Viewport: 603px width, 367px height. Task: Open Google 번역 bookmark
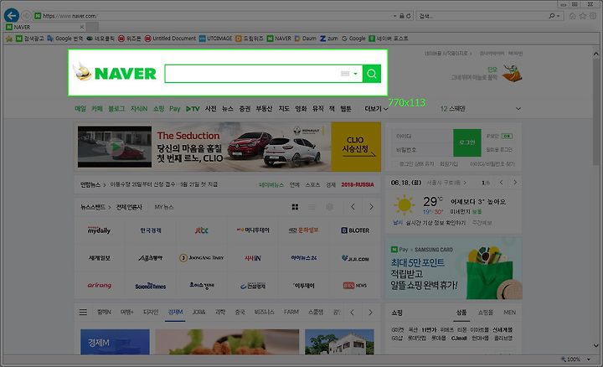pyautogui.click(x=65, y=39)
